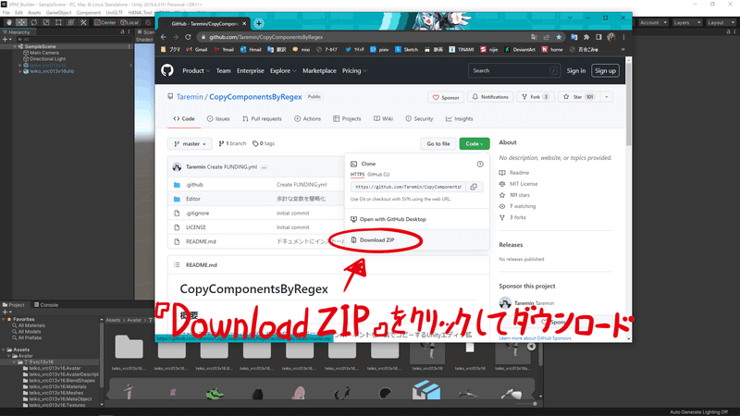Open the Pricing menu on GitHub header
This screenshot has width=740, height=416.
[x=354, y=71]
